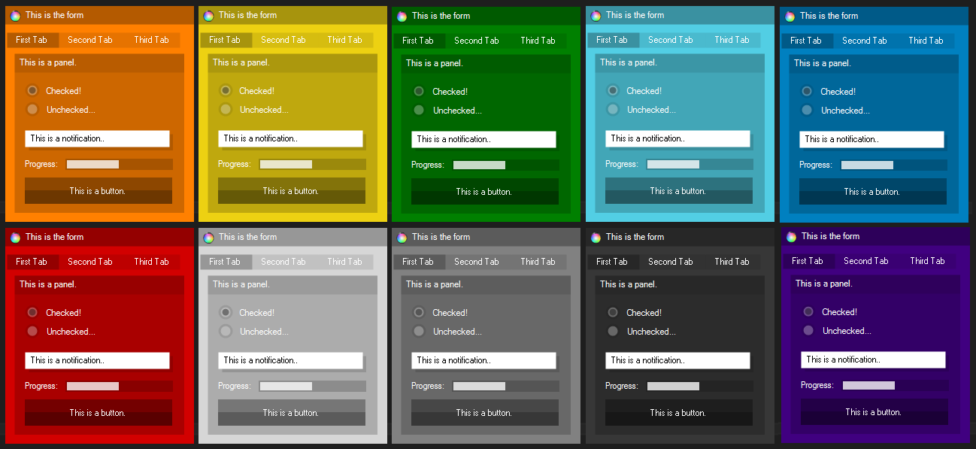Image resolution: width=976 pixels, height=449 pixels.
Task: Click 'This is a button.' in the black form
Action: coord(679,413)
